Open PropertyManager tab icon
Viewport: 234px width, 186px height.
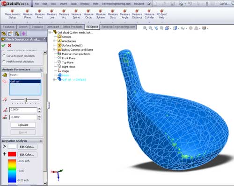(x=10, y=34)
